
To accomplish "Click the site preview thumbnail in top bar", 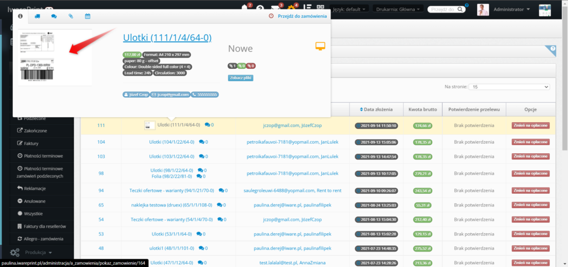I will click(x=545, y=10).
